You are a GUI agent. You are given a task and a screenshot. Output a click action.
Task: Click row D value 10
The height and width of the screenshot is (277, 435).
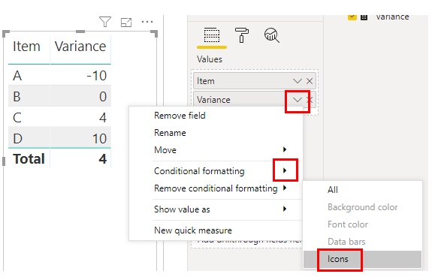point(99,139)
